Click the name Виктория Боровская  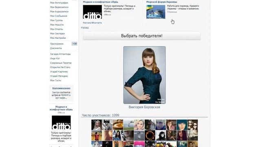(144, 107)
